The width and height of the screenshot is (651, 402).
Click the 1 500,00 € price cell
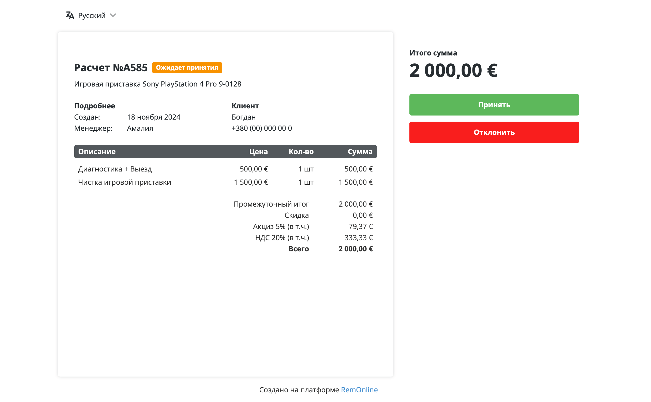(250, 182)
